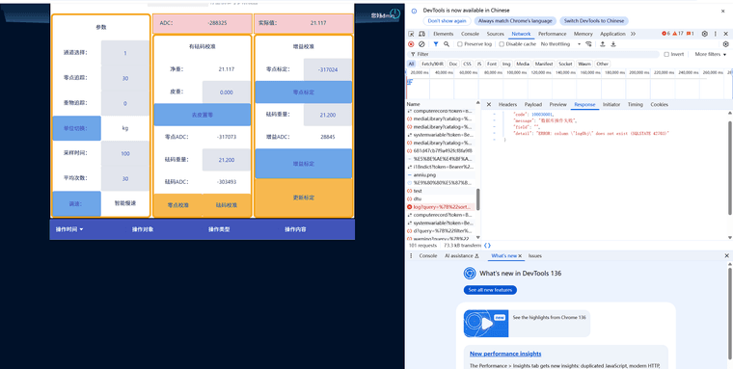Click the 去皮置零 button
The image size is (733, 369).
(202, 115)
